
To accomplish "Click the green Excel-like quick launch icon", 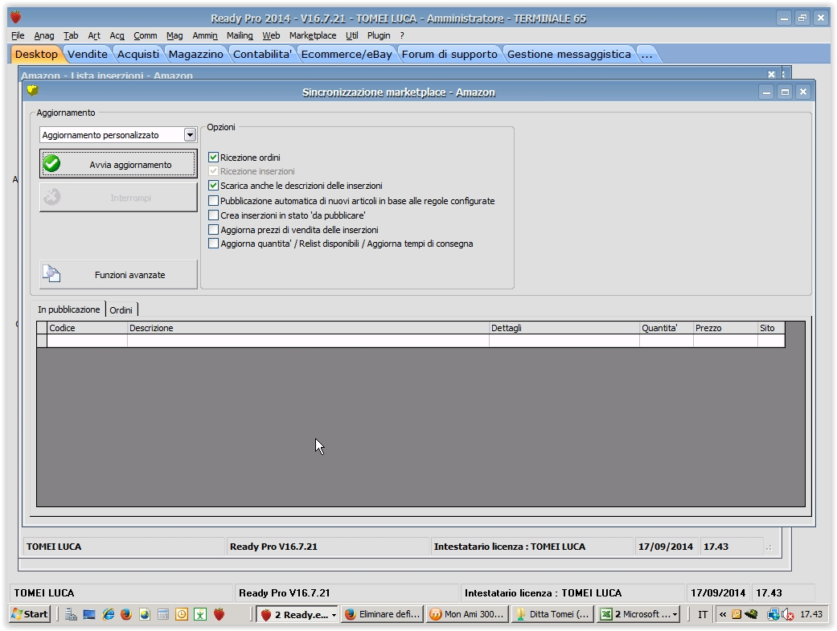I will [200, 614].
